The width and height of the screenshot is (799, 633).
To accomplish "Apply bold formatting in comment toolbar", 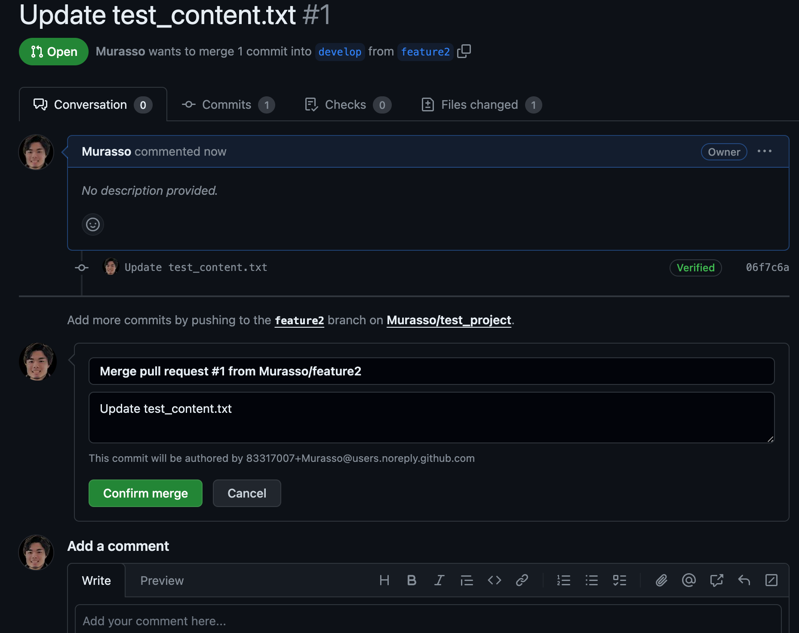I will (x=412, y=581).
